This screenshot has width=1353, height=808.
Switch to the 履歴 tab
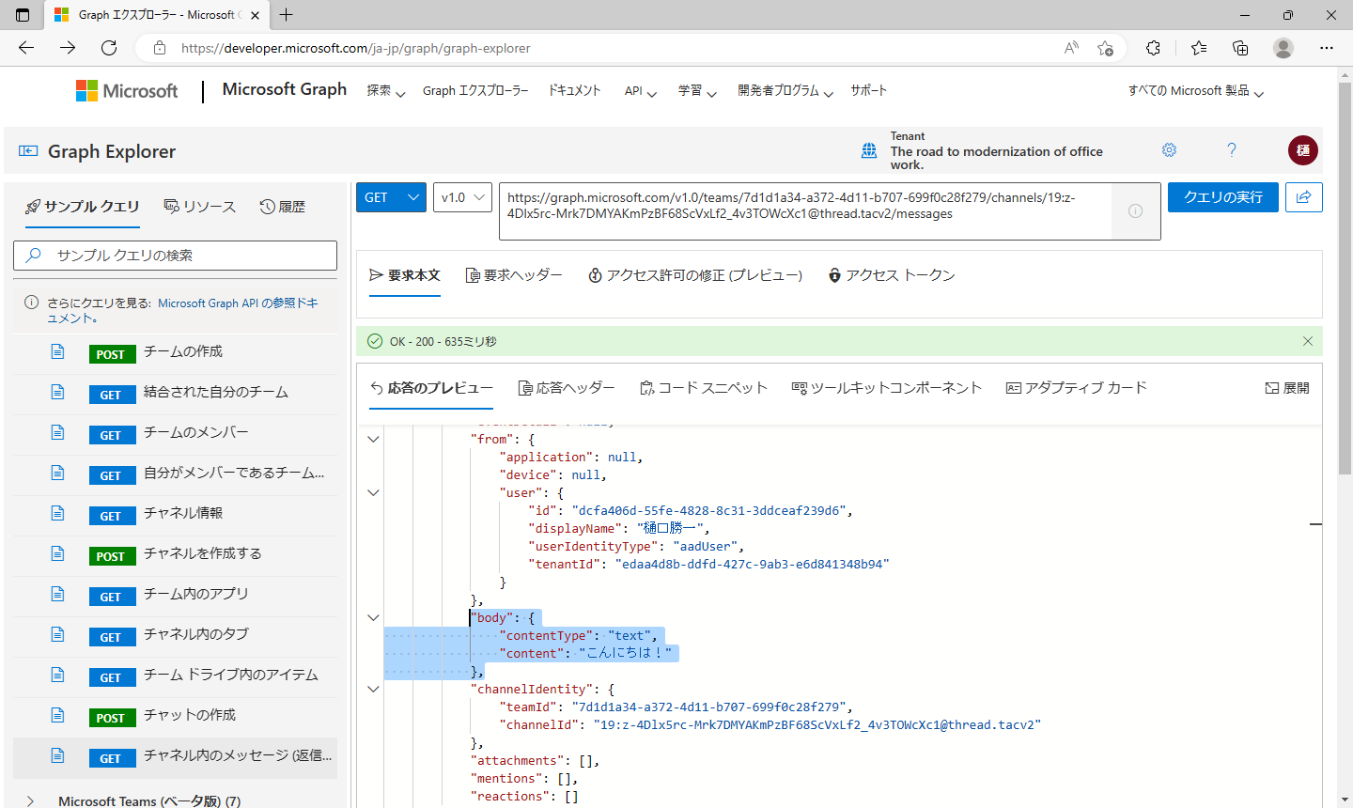pos(283,207)
